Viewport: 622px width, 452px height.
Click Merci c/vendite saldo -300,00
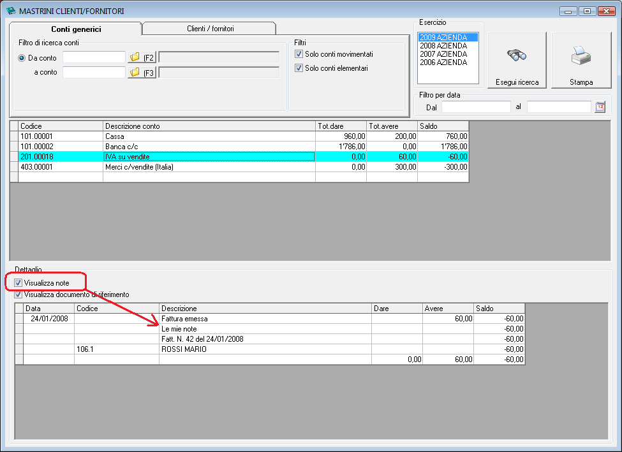pos(443,167)
